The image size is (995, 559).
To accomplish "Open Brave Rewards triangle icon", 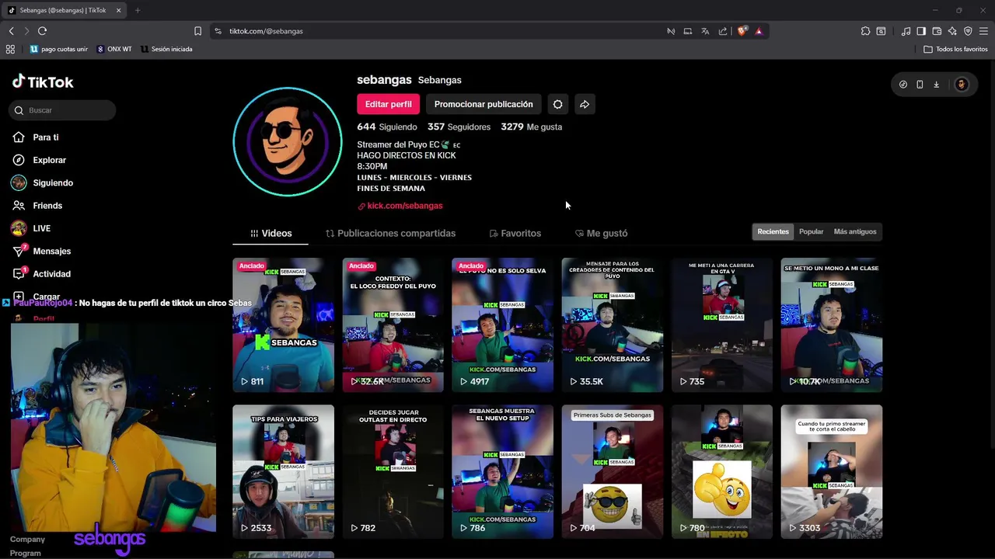I will point(759,31).
